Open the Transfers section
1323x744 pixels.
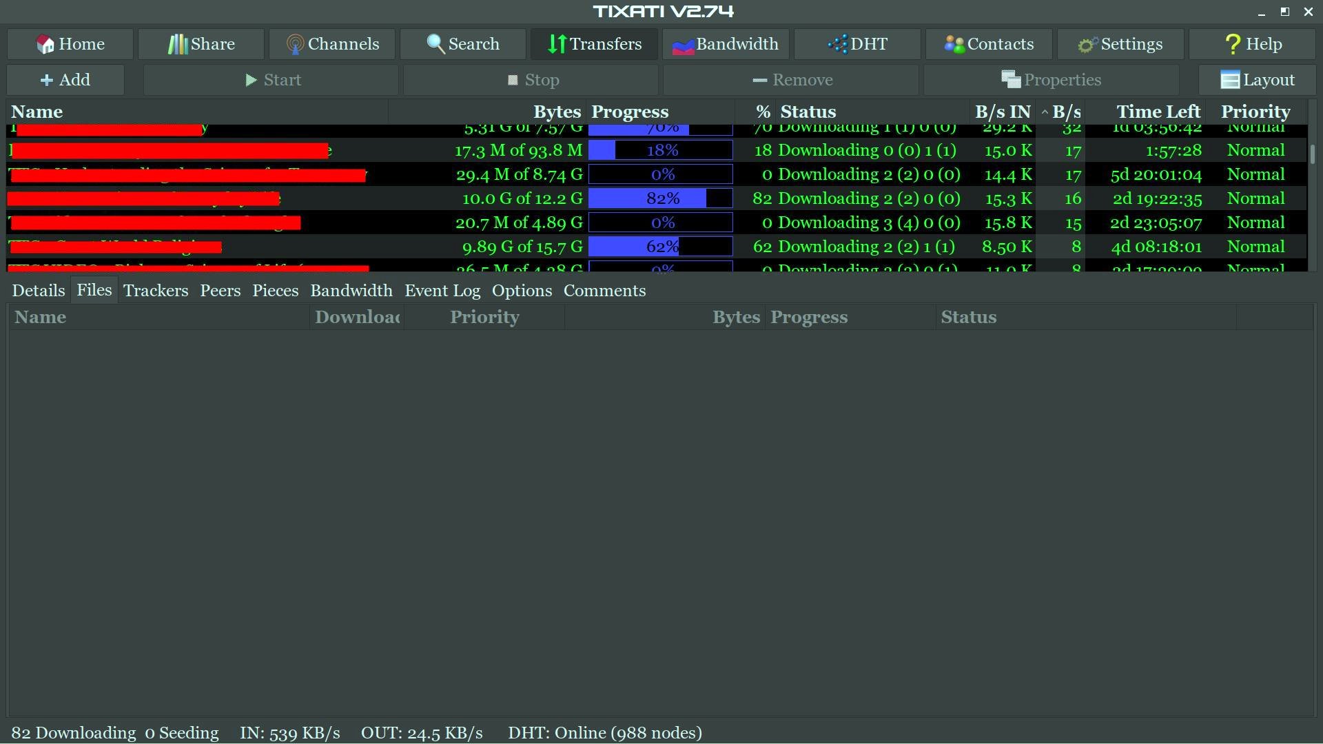[594, 44]
